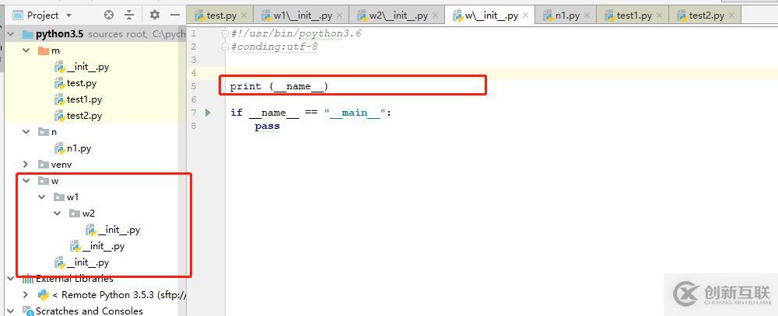Expand the venv folder
The image size is (778, 316).
pos(26,165)
